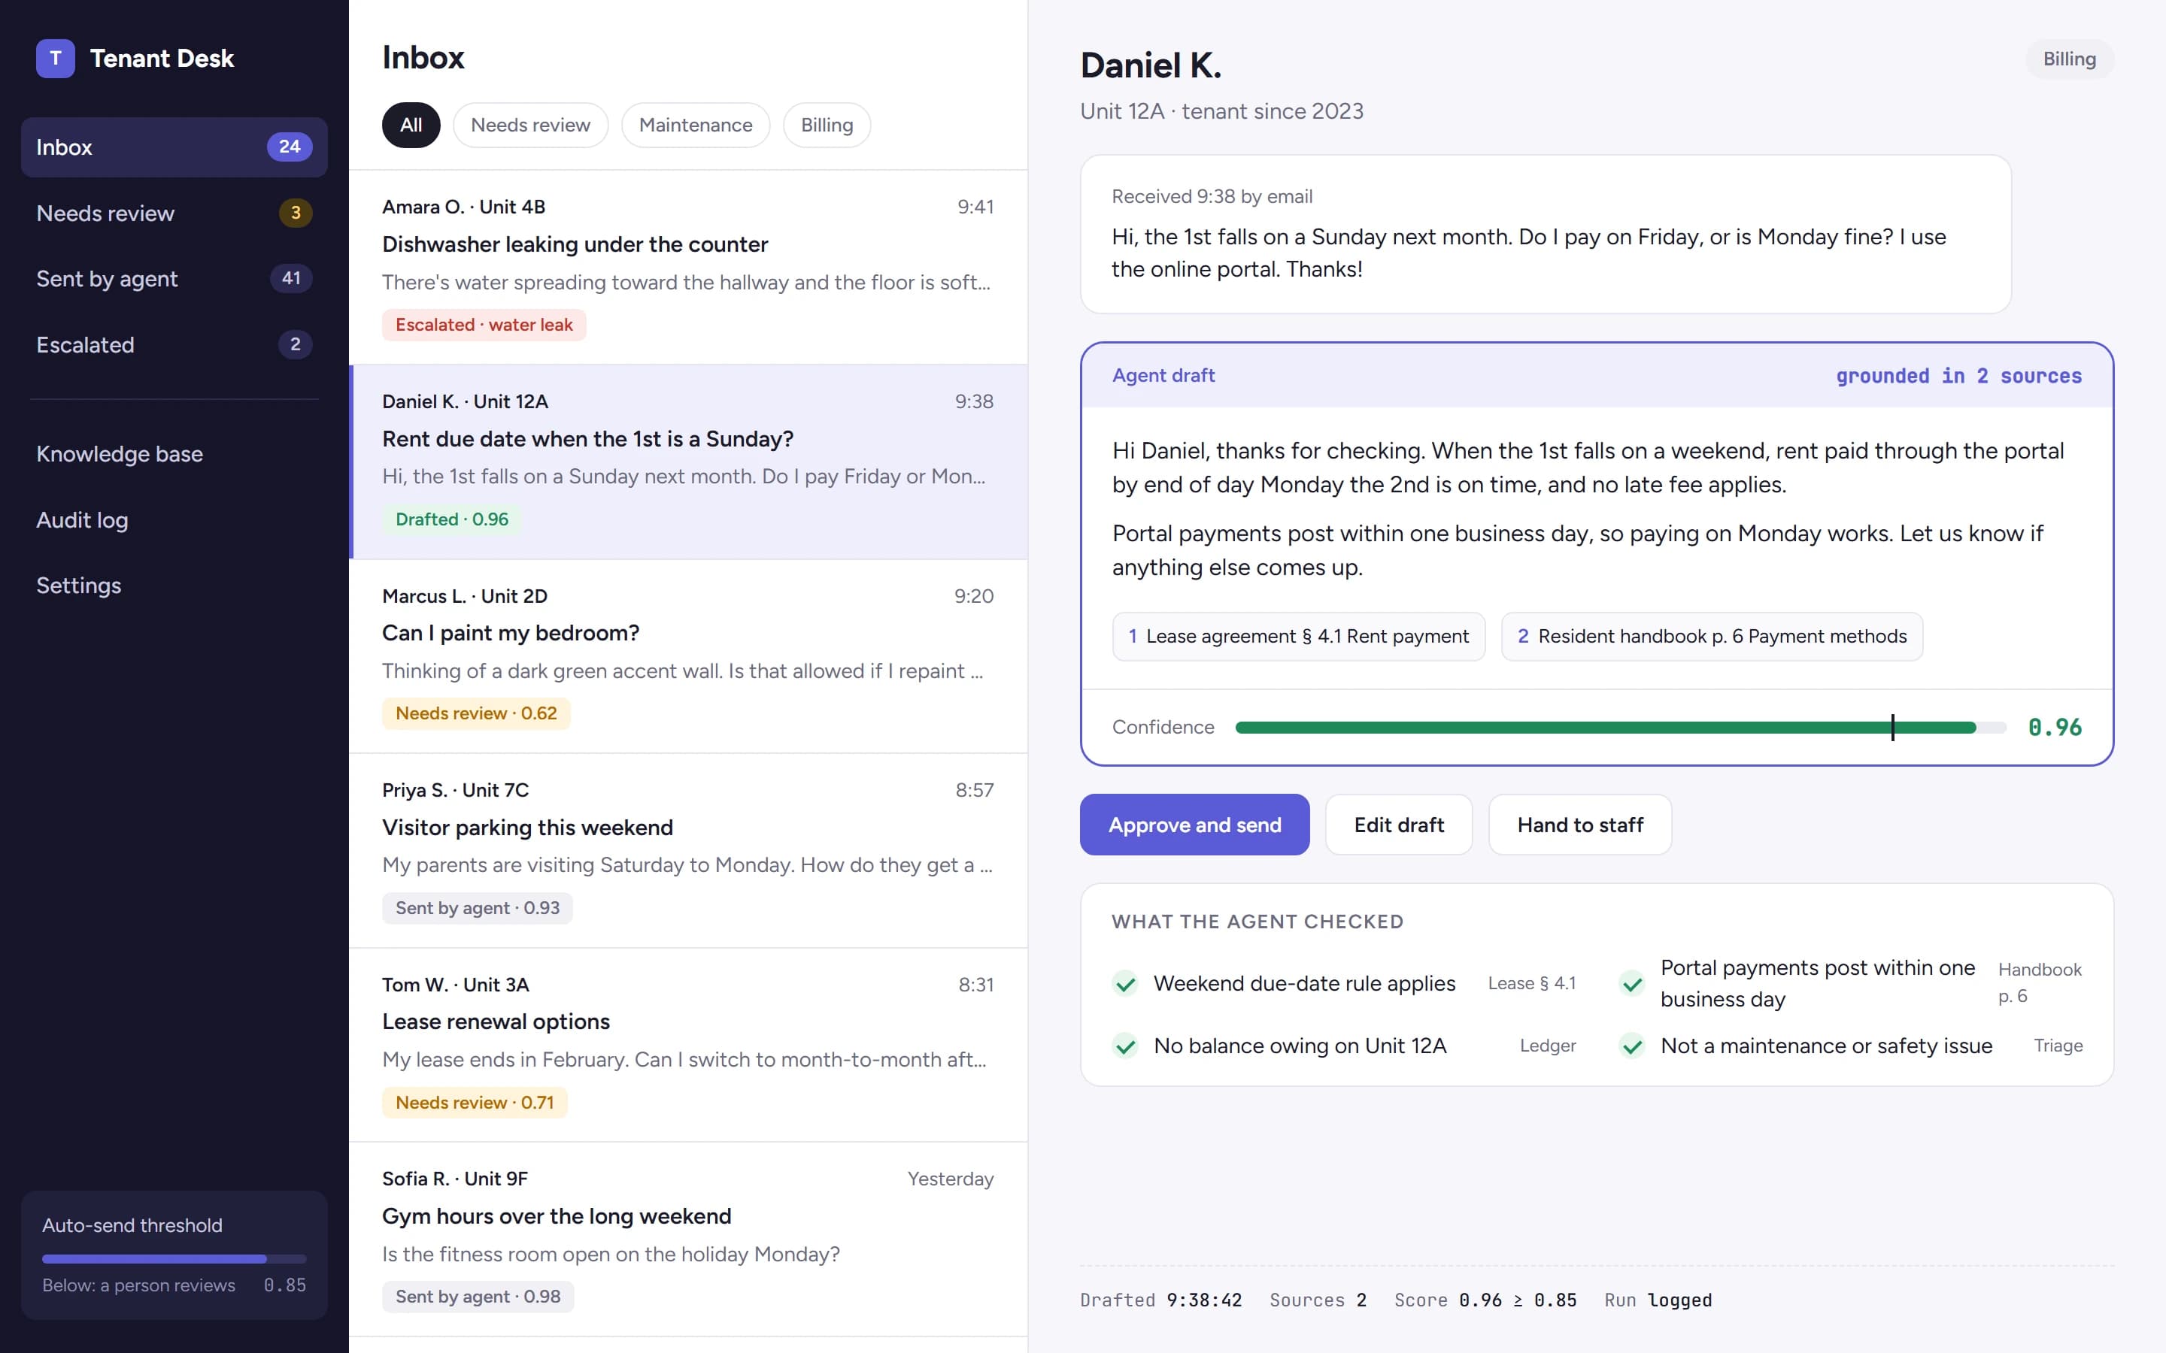Adjust the Auto-send threshold slider
The height and width of the screenshot is (1353, 2166).
click(x=174, y=1258)
